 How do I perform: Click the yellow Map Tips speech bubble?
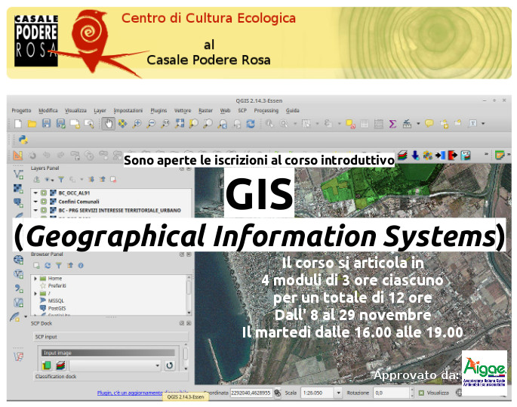coord(429,123)
